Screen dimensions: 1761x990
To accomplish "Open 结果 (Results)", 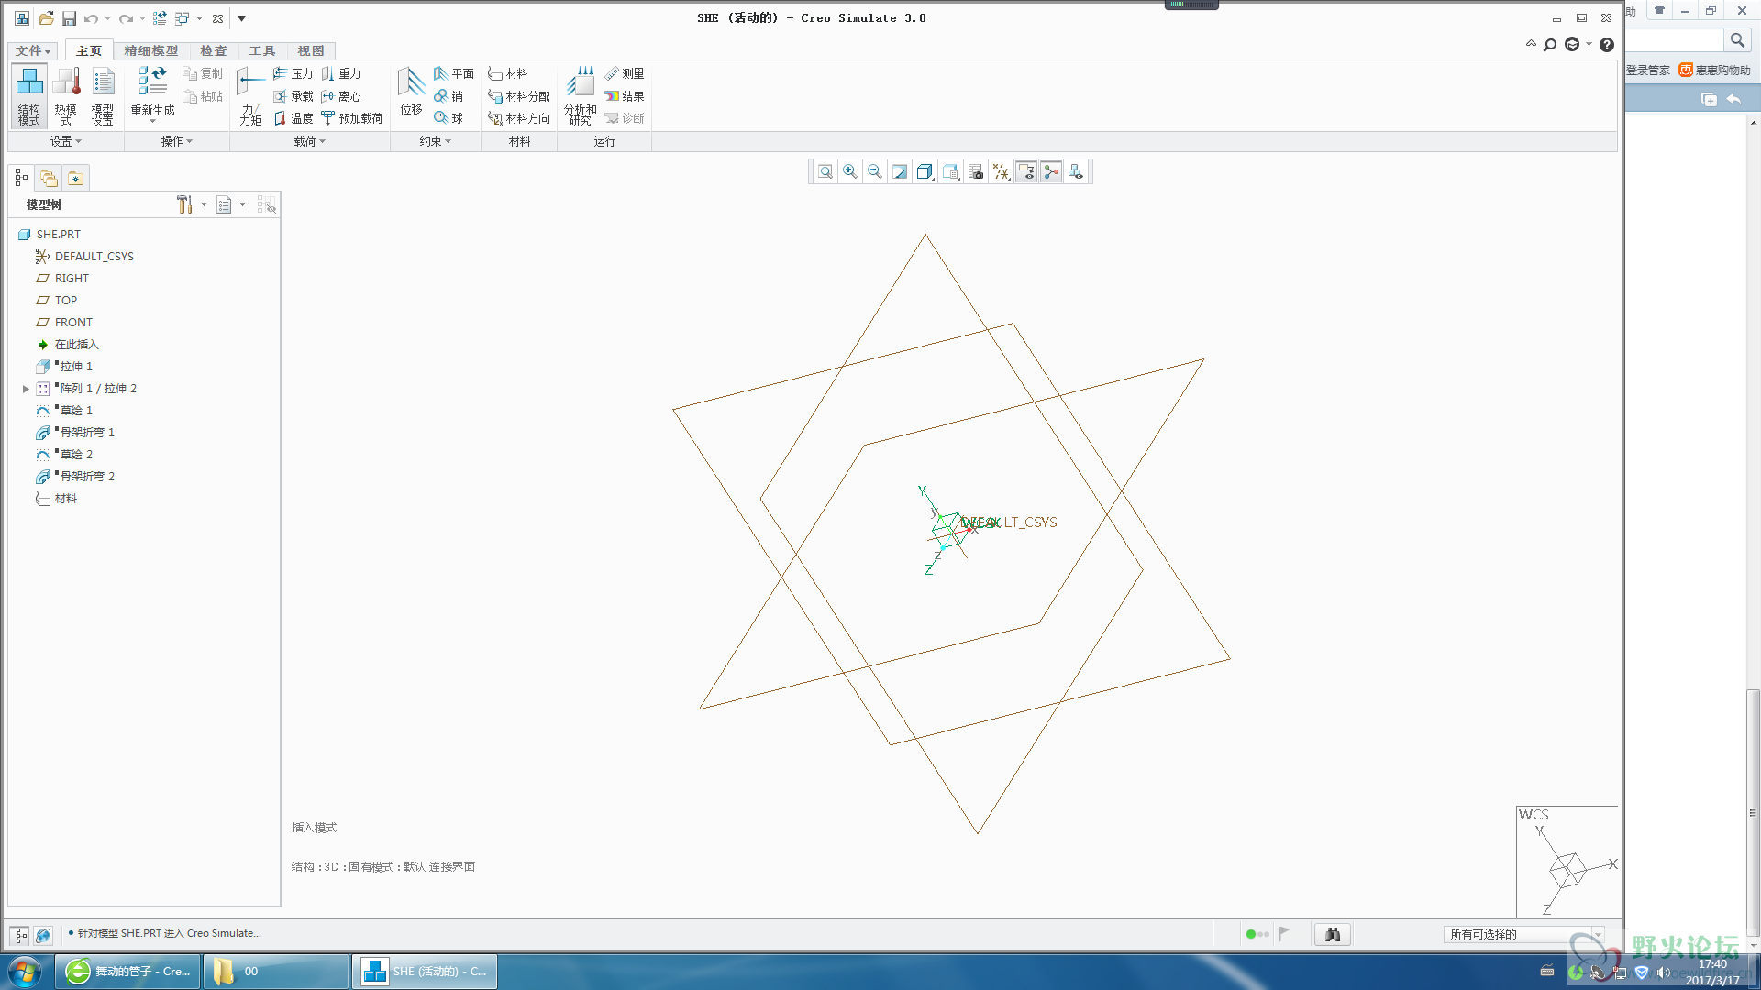I will (625, 96).
